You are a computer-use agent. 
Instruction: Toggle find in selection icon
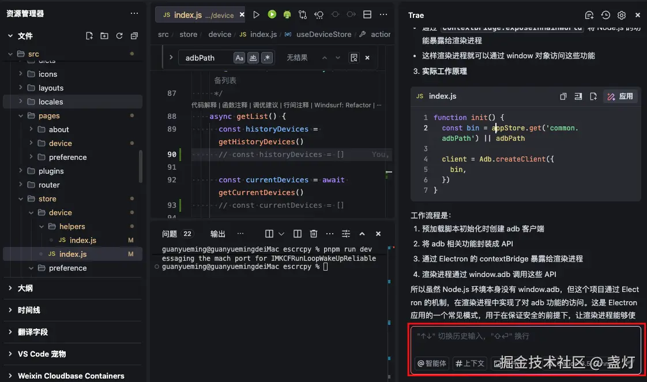coord(353,58)
